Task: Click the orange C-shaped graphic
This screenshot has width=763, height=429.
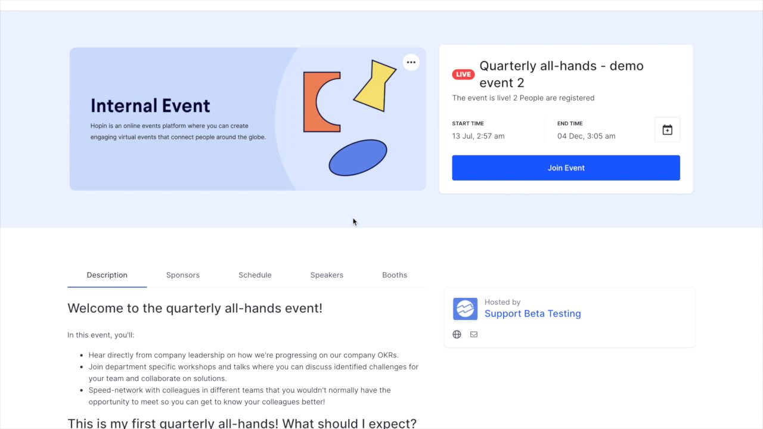Action: point(322,102)
